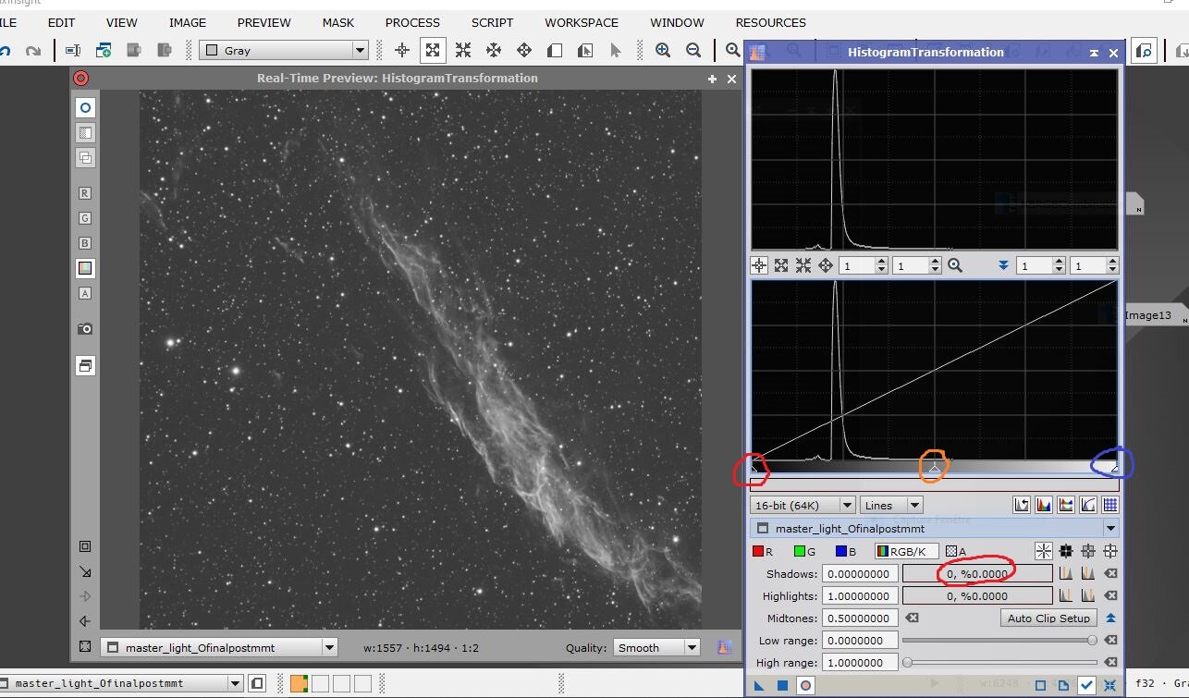Viewport: 1189px width, 698px height.
Task: Click the Zoom In magnifier in the toolbar
Action: 663,51
